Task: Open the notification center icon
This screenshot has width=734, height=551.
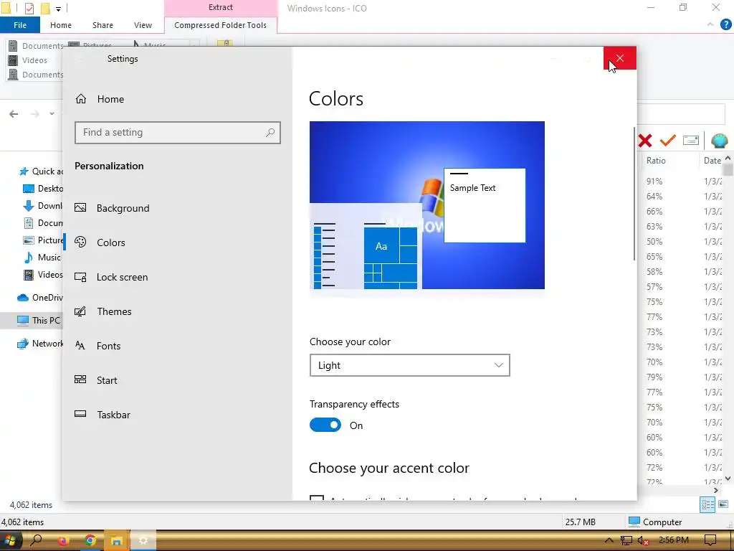Action: coord(710,541)
